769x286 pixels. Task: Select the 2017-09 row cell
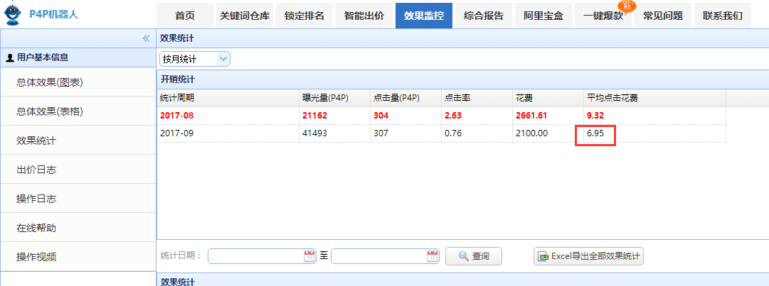pyautogui.click(x=228, y=133)
